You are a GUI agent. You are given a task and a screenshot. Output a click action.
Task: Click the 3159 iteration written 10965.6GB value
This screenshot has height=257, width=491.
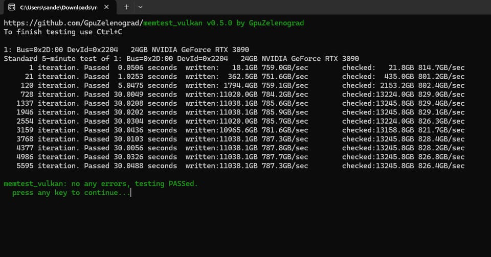238,130
